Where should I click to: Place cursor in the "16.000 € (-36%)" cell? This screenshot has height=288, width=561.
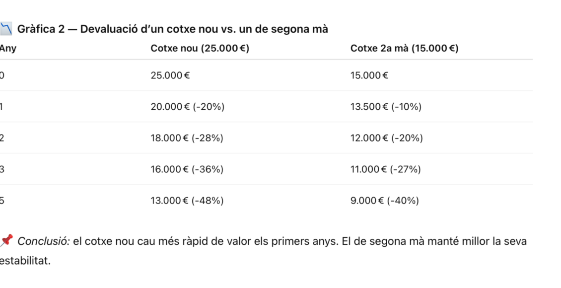coord(187,169)
